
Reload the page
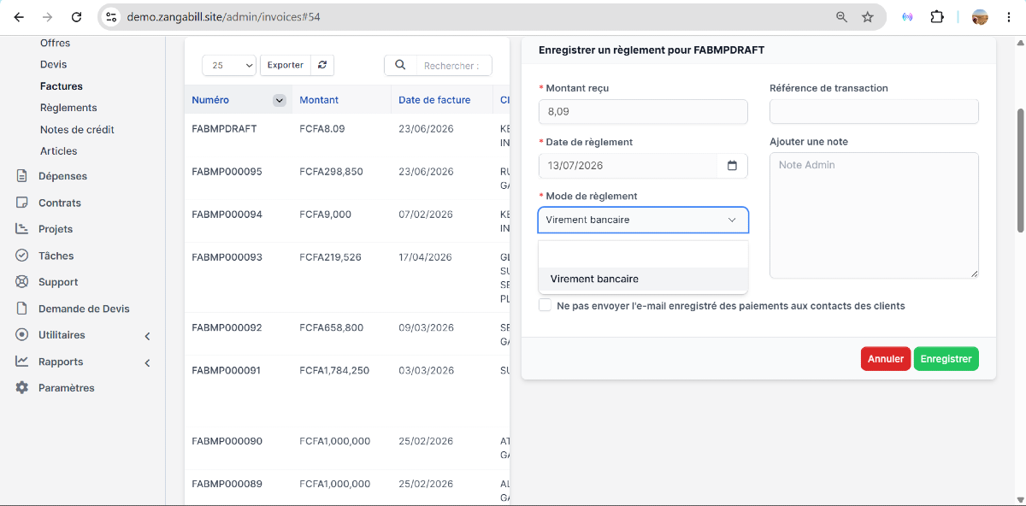point(76,17)
